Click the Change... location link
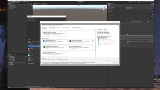 [x=67, y=60]
